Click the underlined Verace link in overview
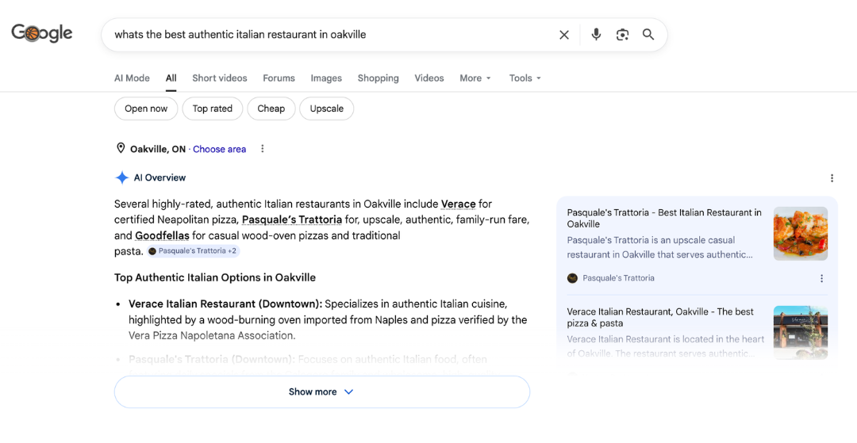Viewport: 857px width, 443px height. click(x=458, y=204)
